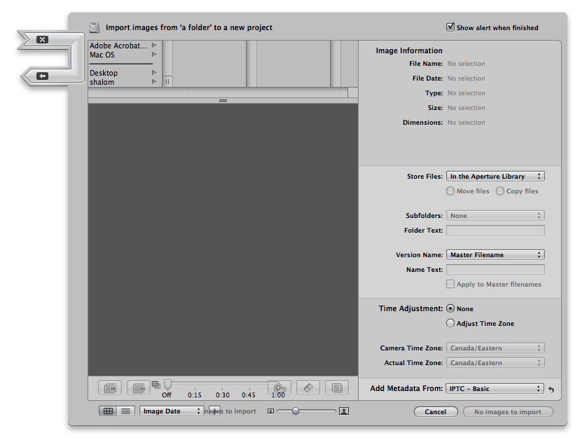Click the second stack button with left arrow

(139, 388)
